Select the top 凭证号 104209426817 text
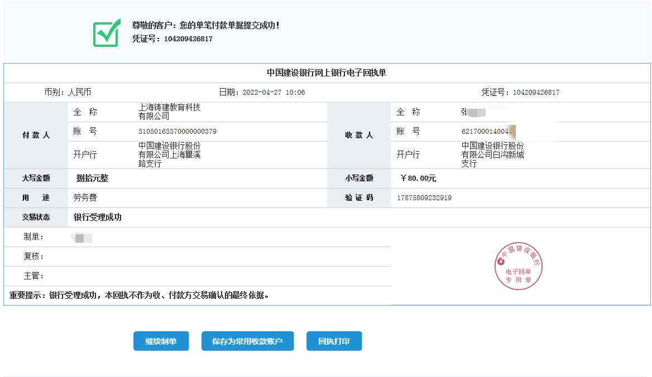The width and height of the screenshot is (652, 377). tap(172, 38)
